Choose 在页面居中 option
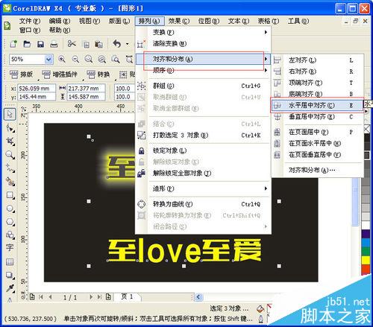Viewport: 373px width, 327px height. click(317, 132)
